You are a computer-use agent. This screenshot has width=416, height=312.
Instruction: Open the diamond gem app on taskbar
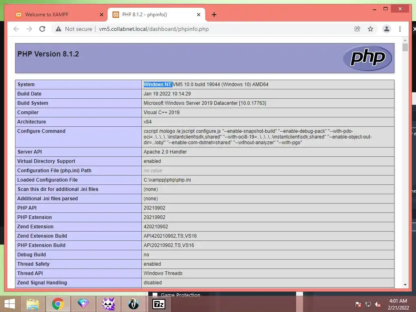(x=83, y=304)
